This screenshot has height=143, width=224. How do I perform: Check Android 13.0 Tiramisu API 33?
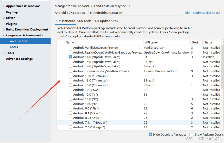(x=70, y=76)
